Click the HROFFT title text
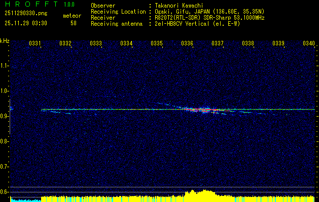This screenshot has width=319, height=202. [x=32, y=4]
